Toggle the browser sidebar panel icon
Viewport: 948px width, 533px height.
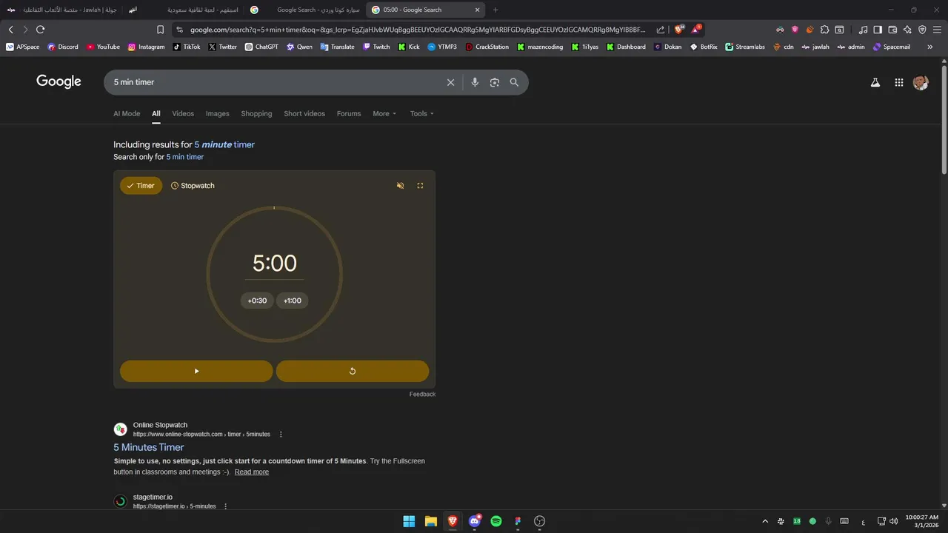878,30
